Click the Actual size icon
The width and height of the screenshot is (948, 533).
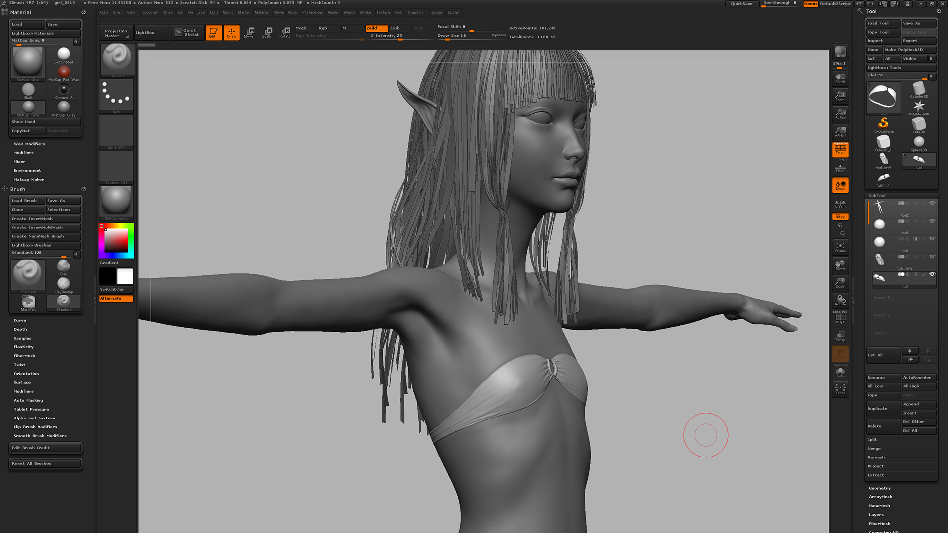[x=840, y=113]
